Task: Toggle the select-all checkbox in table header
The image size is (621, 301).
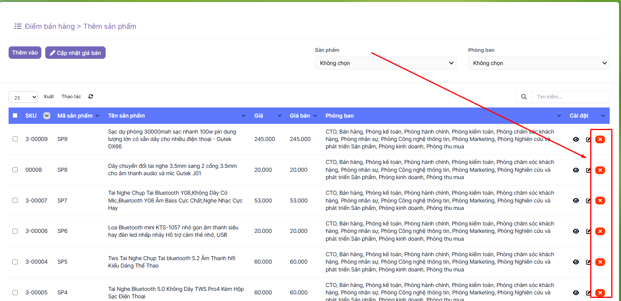Action: [15, 116]
